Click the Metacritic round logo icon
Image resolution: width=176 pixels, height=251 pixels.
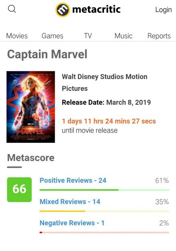[x=62, y=10]
